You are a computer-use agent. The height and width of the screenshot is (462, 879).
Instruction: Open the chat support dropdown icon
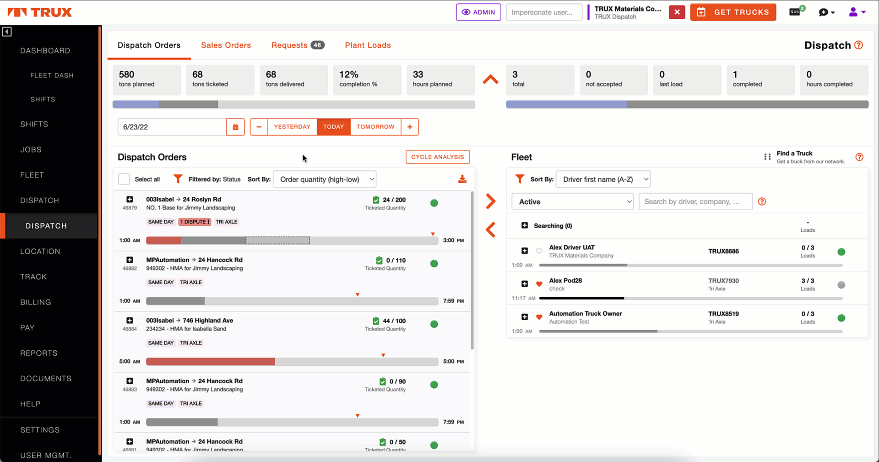point(826,12)
